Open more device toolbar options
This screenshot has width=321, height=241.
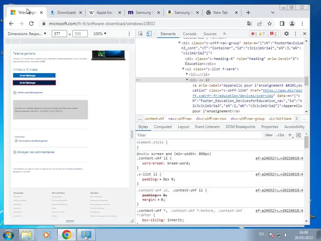pos(129,34)
